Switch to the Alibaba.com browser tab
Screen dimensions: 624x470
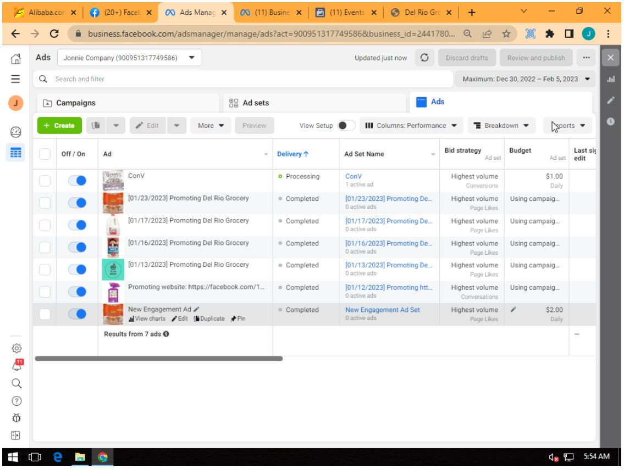[x=45, y=12]
